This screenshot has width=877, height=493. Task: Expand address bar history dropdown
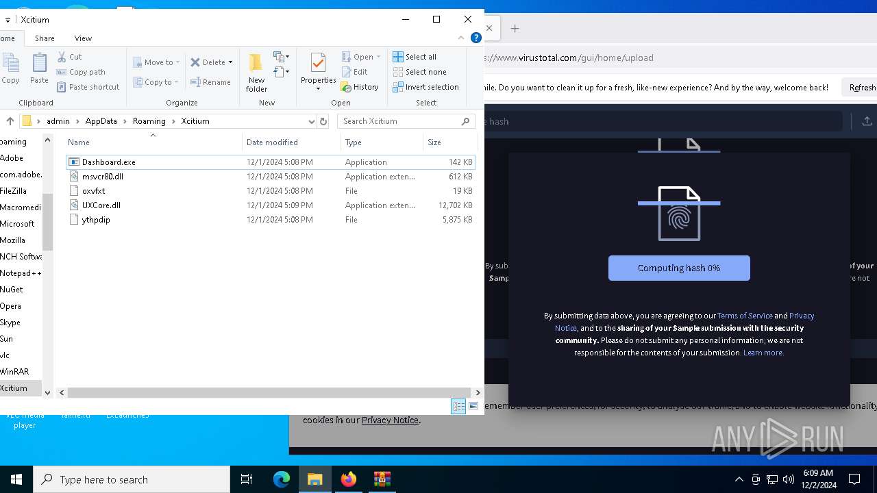(311, 121)
